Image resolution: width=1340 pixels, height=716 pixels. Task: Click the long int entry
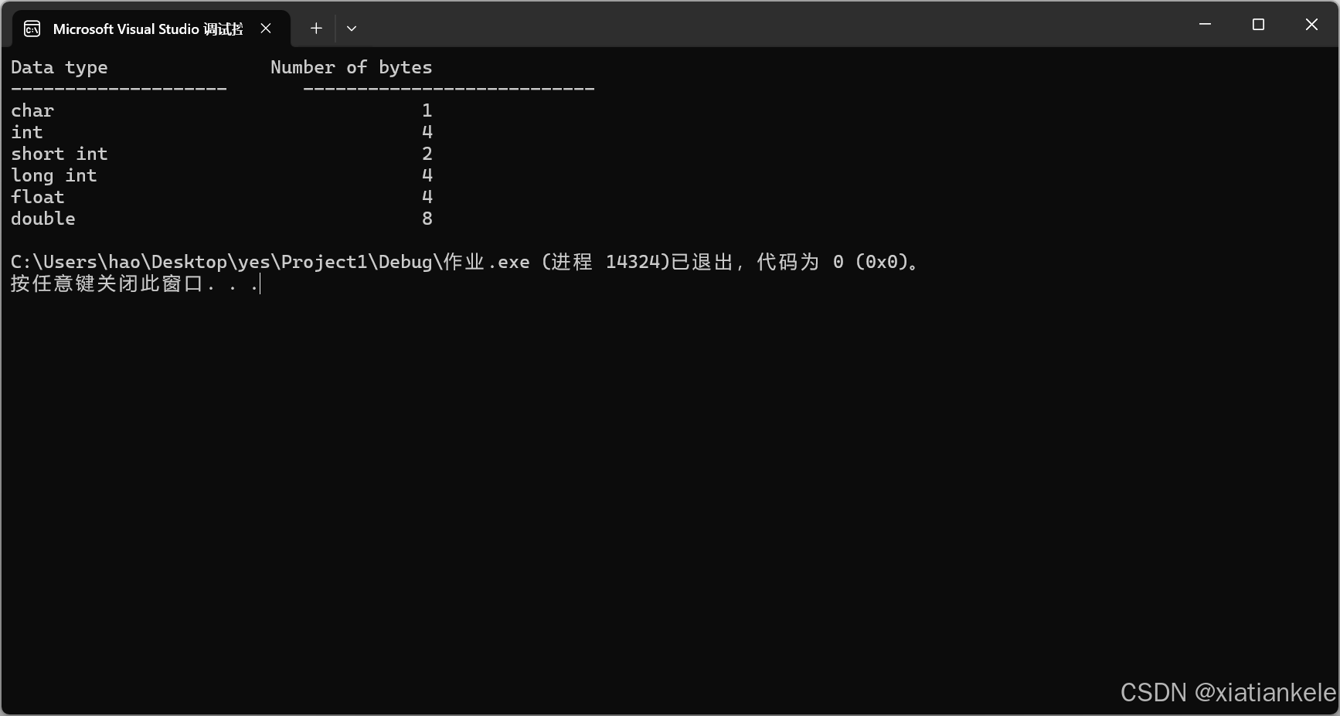coord(54,175)
